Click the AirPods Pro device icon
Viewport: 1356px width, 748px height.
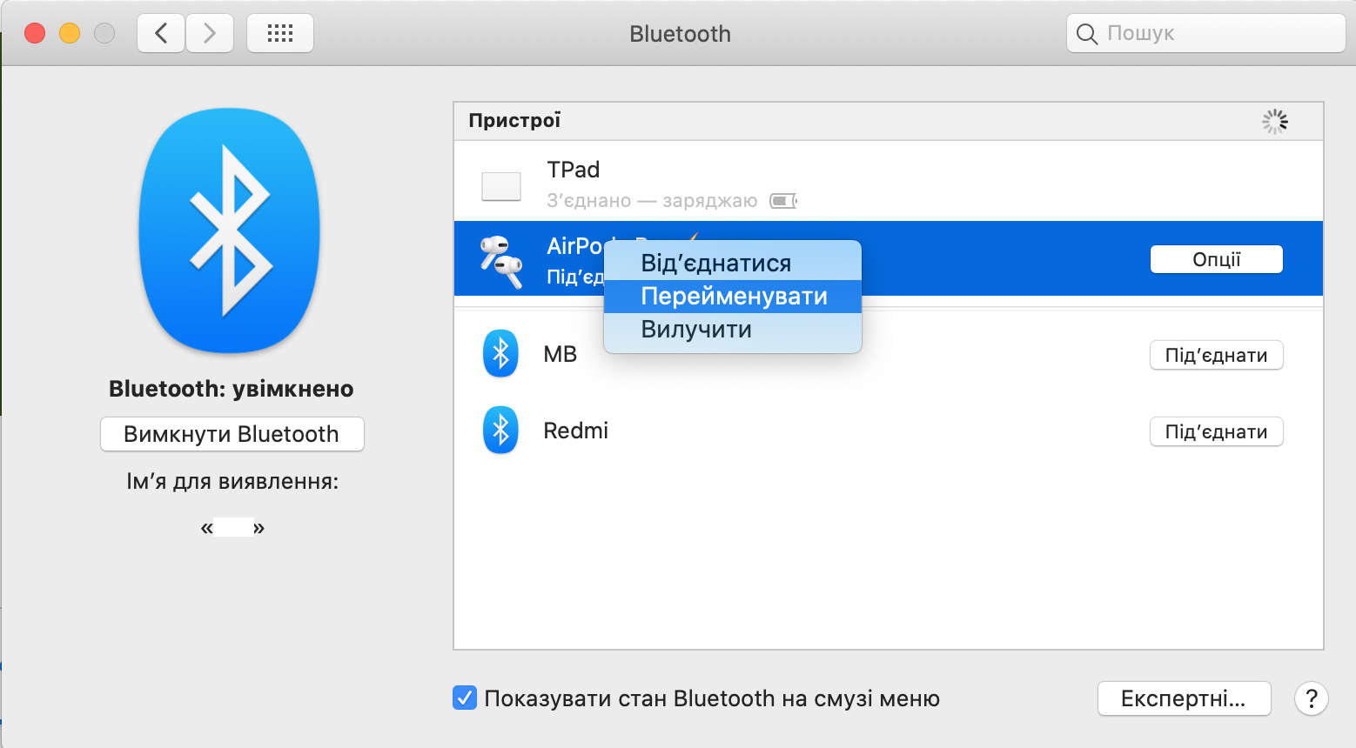[x=501, y=261]
